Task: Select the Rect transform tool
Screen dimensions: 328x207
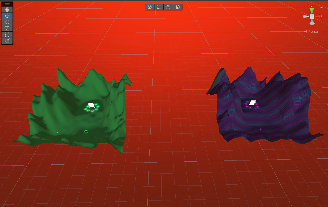Action: (7, 35)
